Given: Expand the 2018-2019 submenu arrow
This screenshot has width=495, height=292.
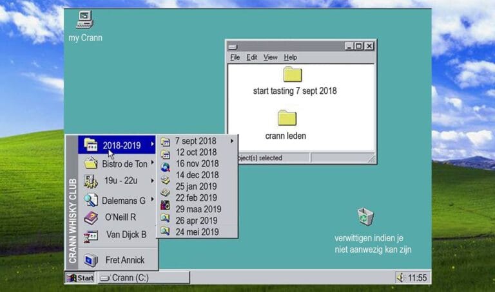Looking at the screenshot, I should pos(152,144).
